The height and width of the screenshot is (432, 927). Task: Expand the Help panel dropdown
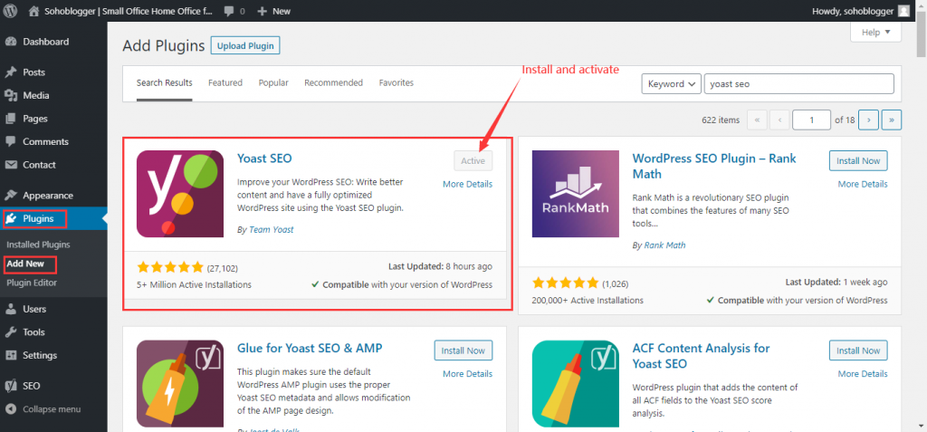pyautogui.click(x=875, y=32)
